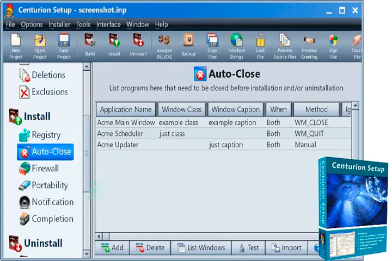
Task: Select the Acme Scheduler row
Action: tap(224, 134)
